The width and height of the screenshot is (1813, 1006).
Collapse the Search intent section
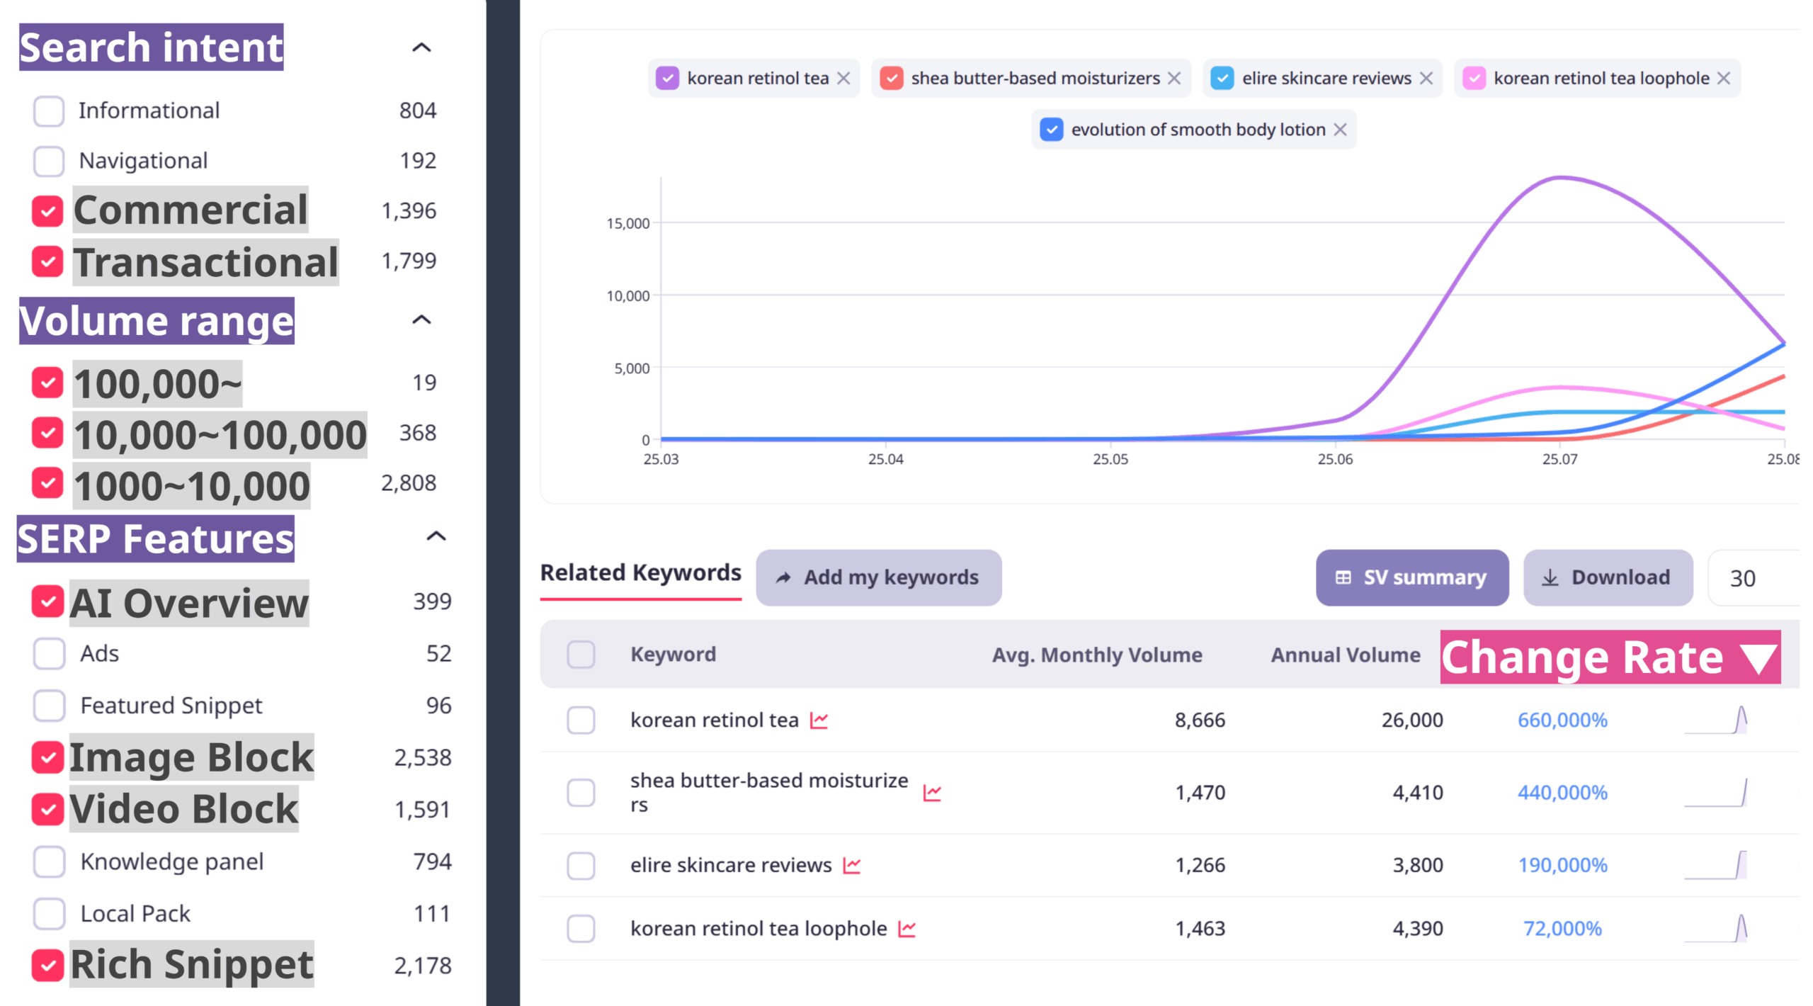coord(421,47)
